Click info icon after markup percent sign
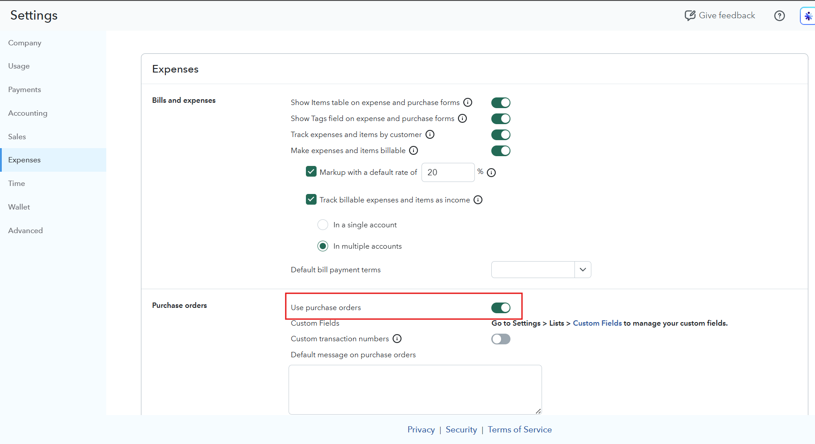The height and width of the screenshot is (444, 815). coord(491,173)
